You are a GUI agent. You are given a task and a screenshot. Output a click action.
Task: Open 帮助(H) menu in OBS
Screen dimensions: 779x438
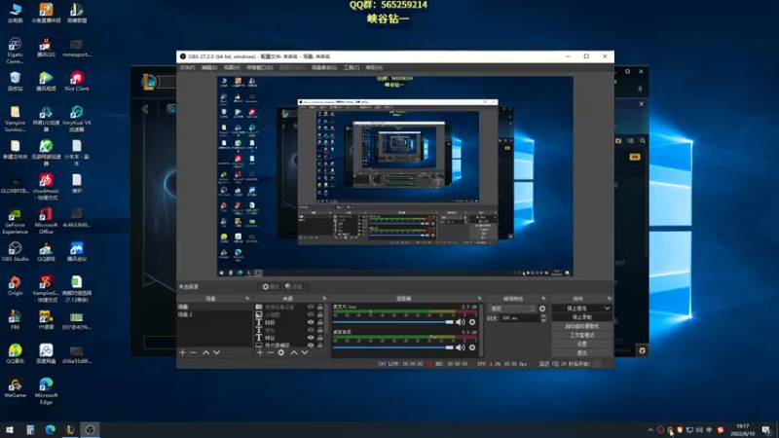coord(374,67)
